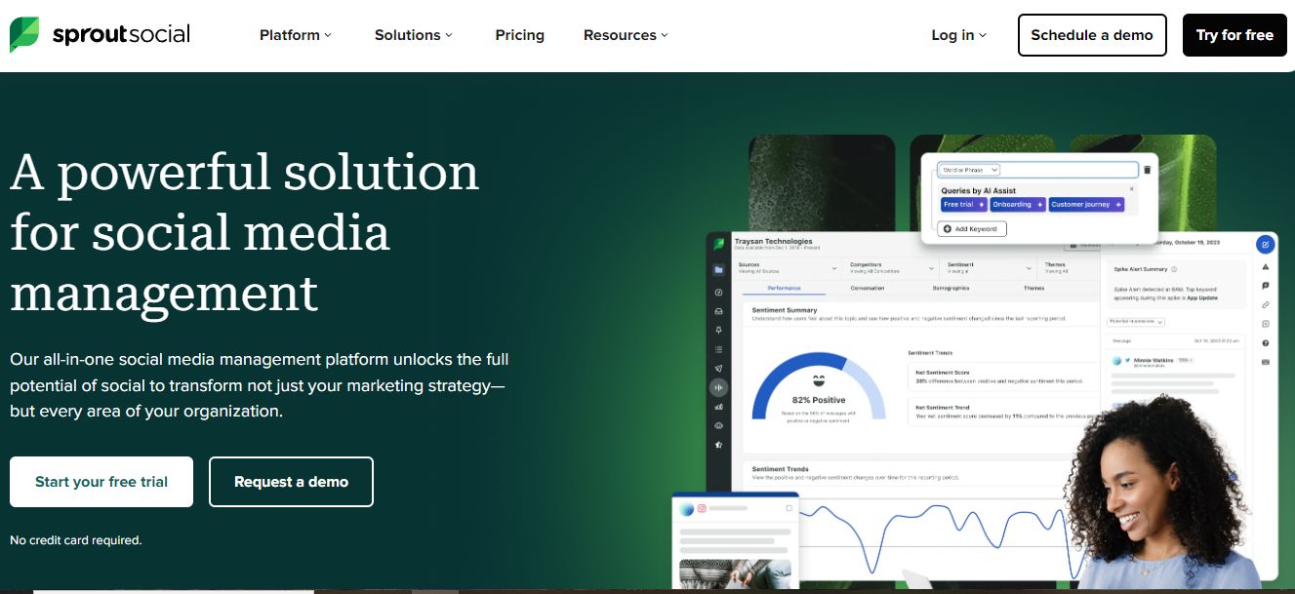Click the "Traysan Technologies" title

pyautogui.click(x=773, y=241)
